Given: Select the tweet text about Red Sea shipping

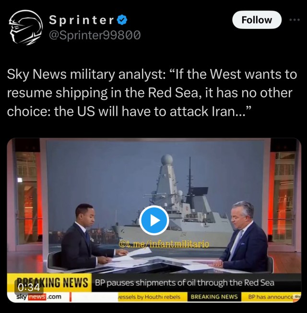Looking at the screenshot, I should pyautogui.click(x=152, y=93).
